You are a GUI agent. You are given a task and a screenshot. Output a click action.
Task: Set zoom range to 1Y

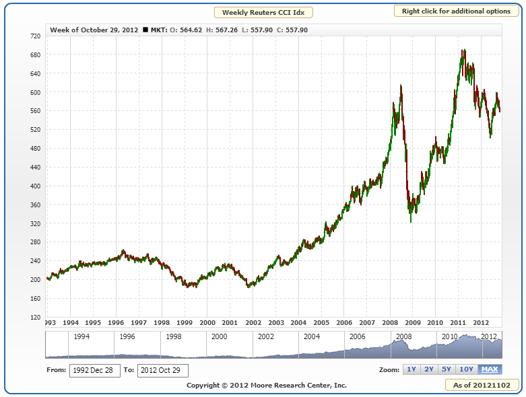pos(410,369)
